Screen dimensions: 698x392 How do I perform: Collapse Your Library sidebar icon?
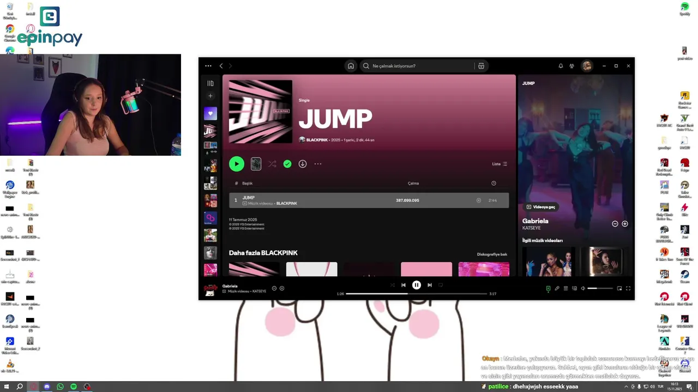tap(210, 83)
